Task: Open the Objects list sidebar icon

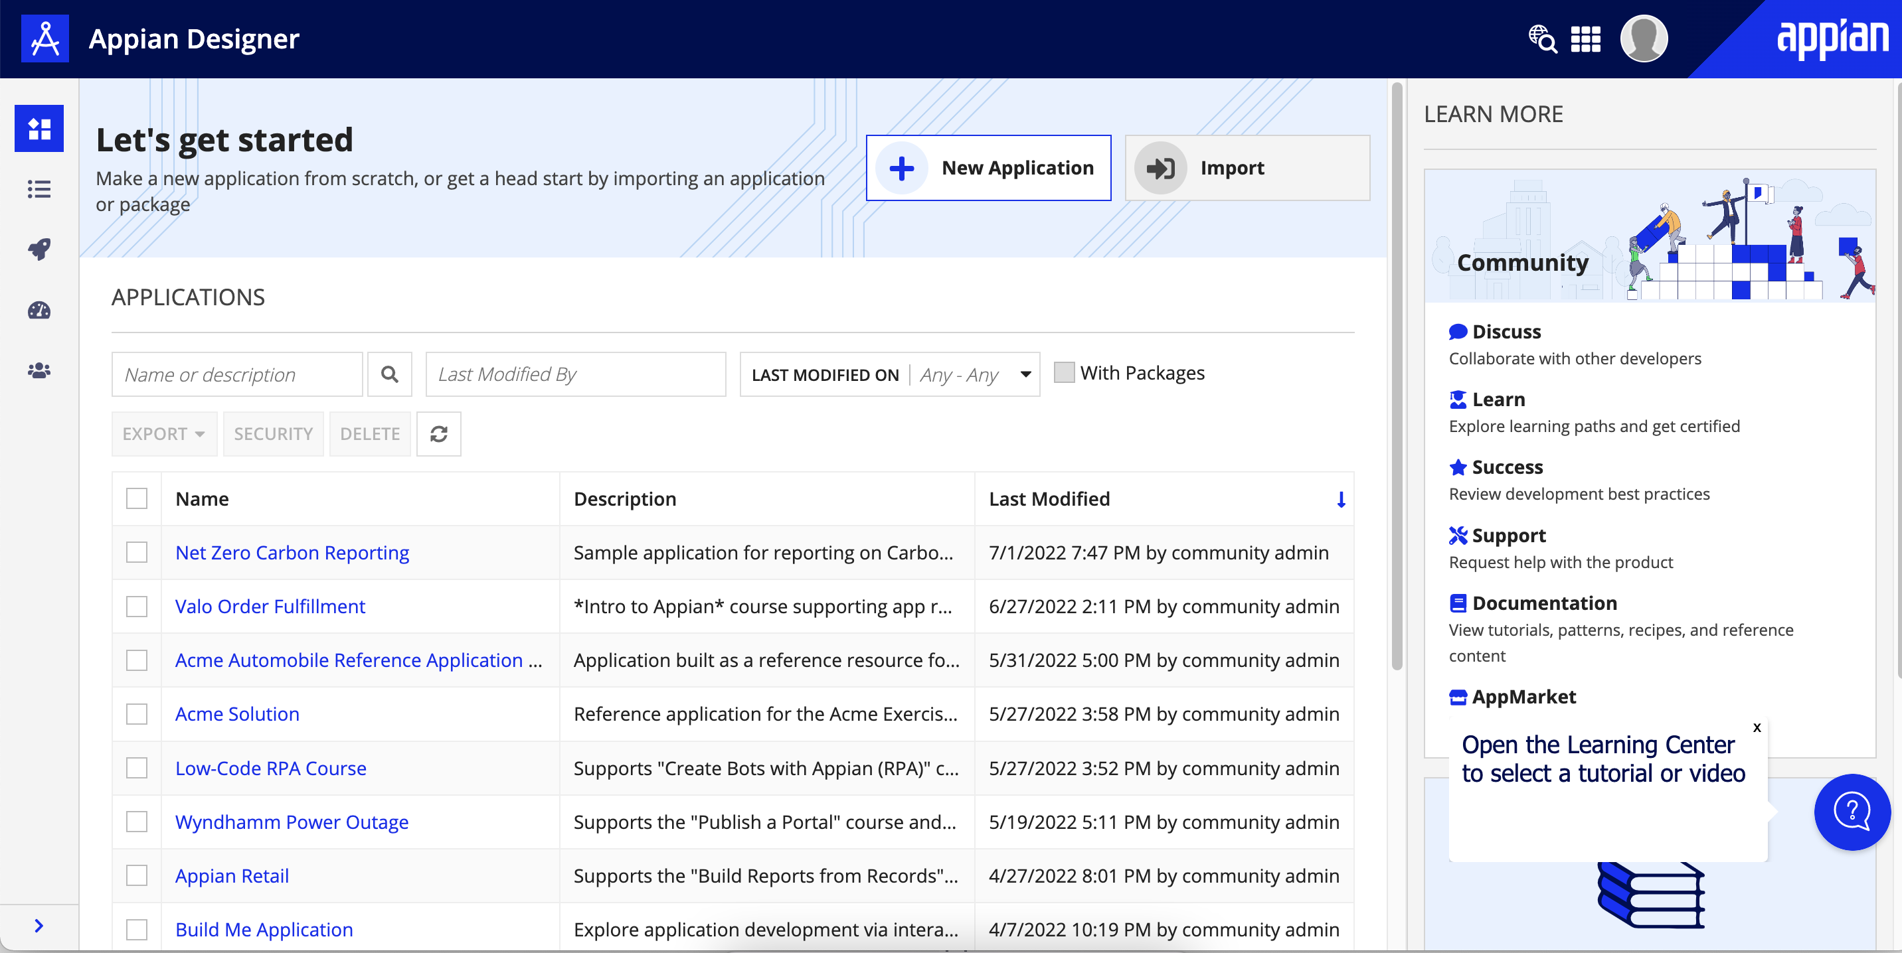Action: pos(39,189)
